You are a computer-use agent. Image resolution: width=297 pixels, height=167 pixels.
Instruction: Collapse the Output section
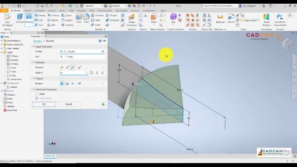pyautogui.click(x=34, y=78)
